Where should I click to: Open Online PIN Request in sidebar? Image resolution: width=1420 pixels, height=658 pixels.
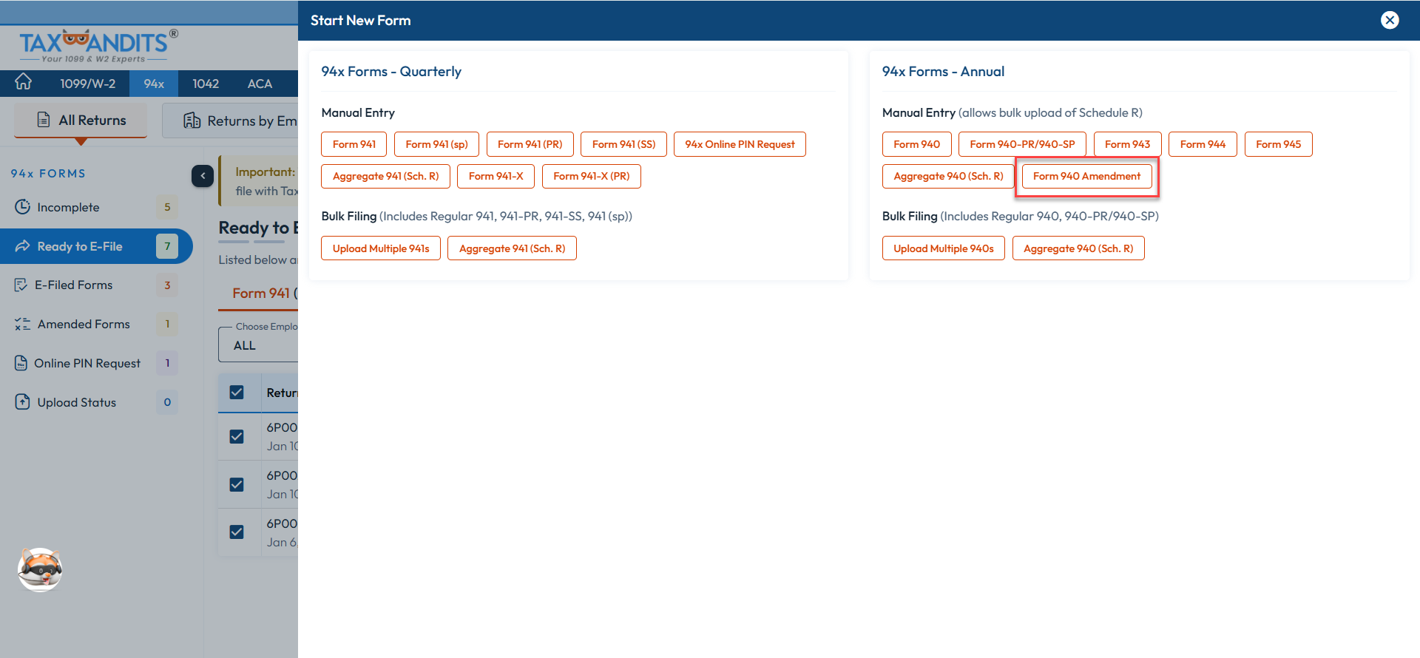96,363
